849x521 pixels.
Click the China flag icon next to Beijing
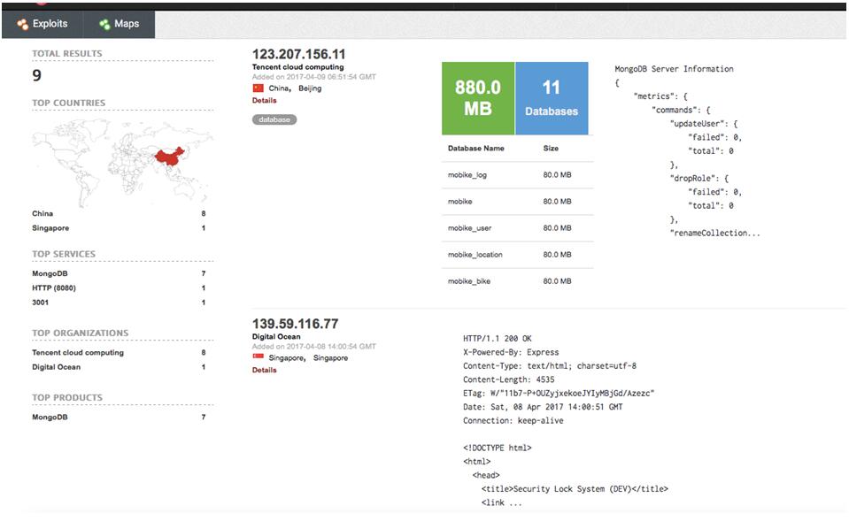click(x=259, y=88)
